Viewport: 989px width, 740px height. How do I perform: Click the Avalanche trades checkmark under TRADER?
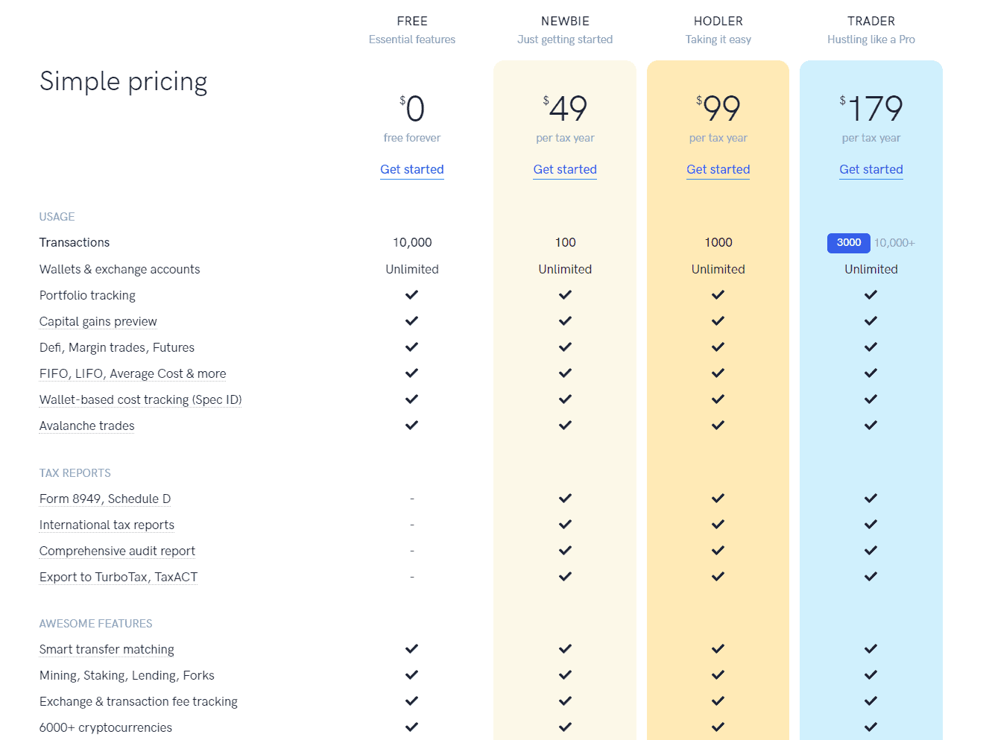click(870, 425)
